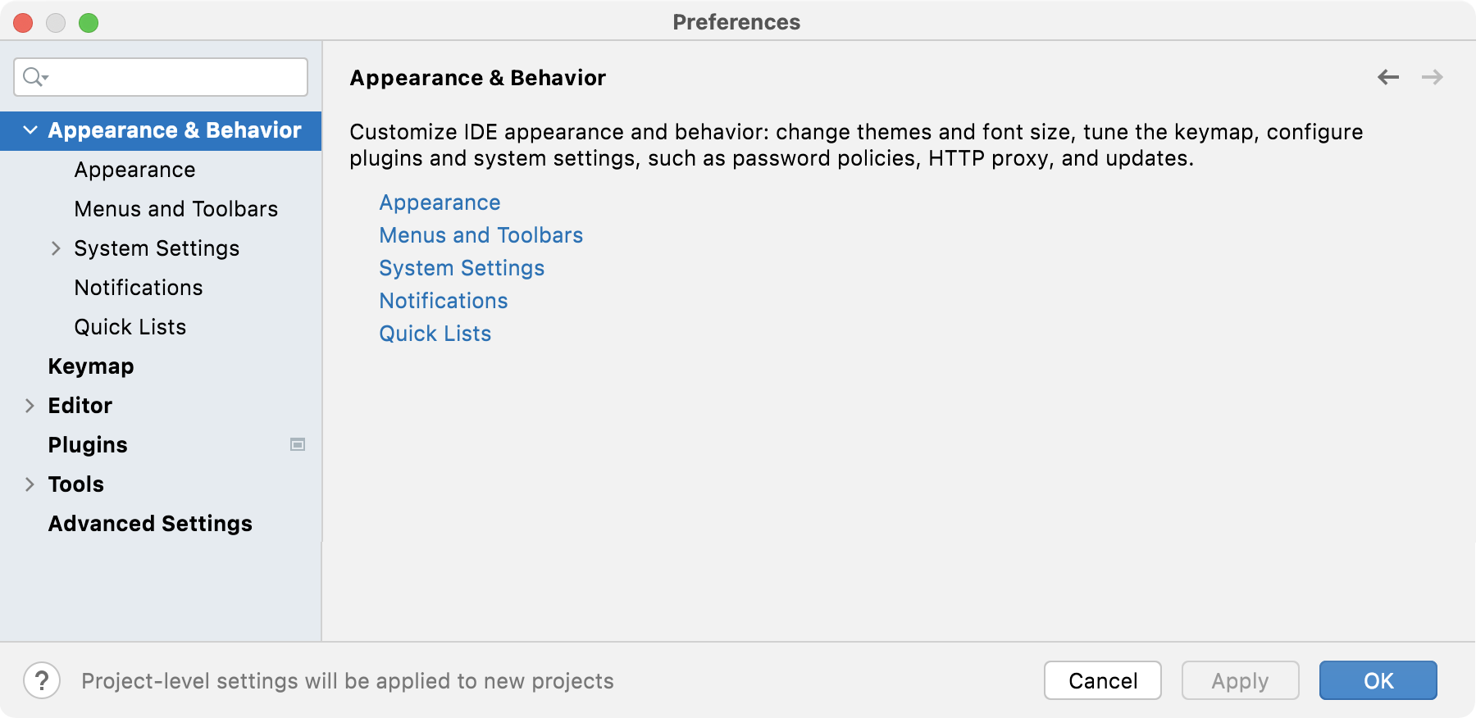Image resolution: width=1476 pixels, height=718 pixels.
Task: Click the search magnifier icon
Action: point(32,76)
